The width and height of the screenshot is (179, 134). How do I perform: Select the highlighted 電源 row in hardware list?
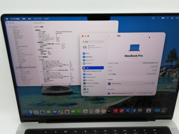[26, 67]
